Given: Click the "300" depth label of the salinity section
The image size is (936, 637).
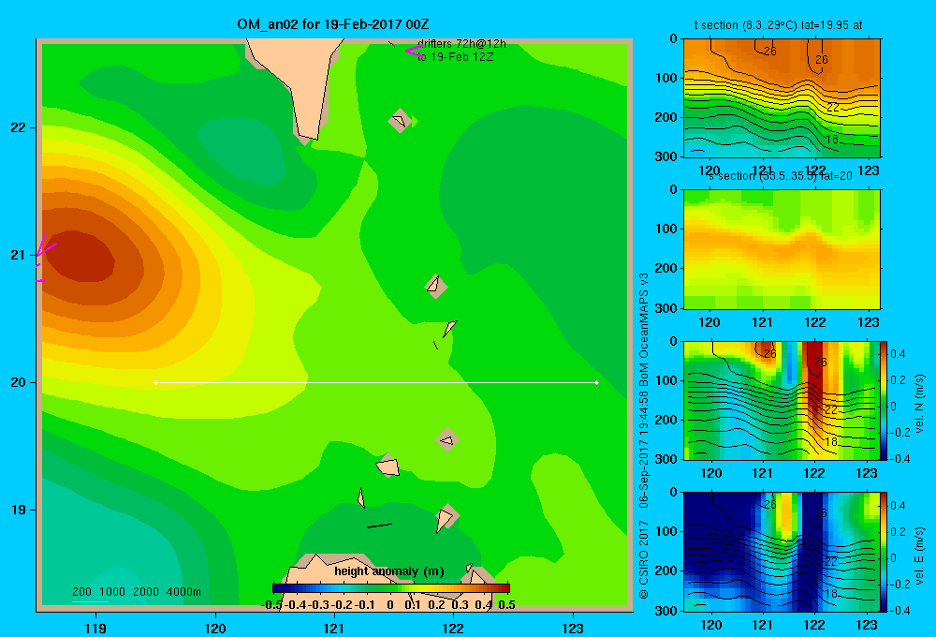Looking at the screenshot, I should coord(665,308).
